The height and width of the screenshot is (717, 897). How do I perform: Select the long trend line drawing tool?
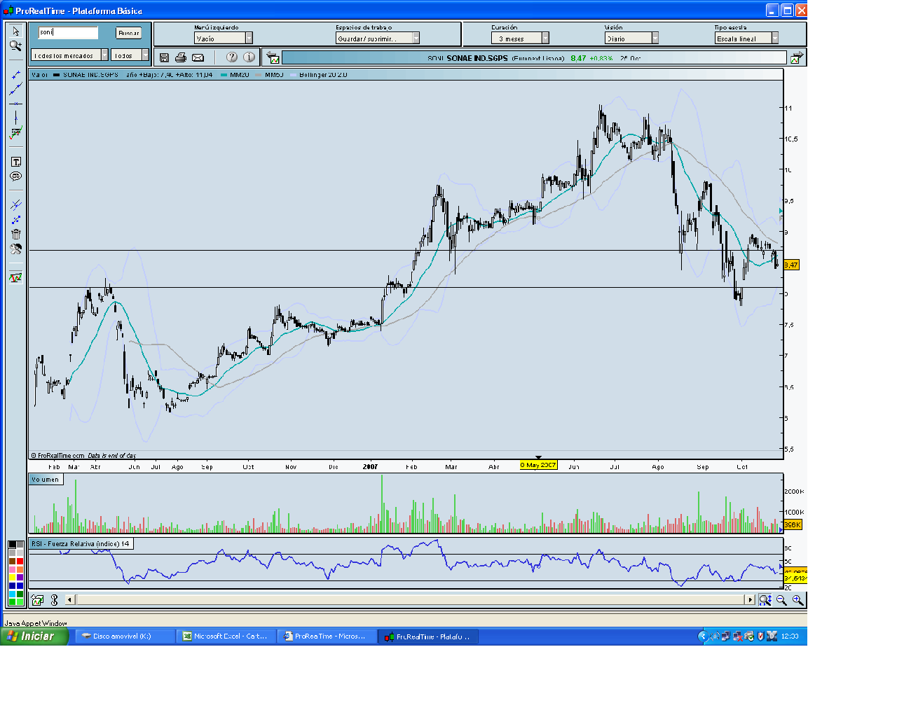click(x=15, y=89)
